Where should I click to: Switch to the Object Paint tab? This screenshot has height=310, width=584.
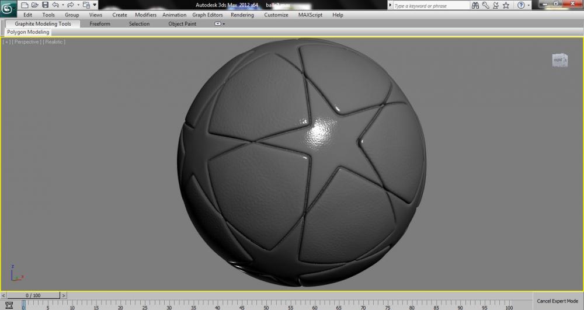coord(182,24)
